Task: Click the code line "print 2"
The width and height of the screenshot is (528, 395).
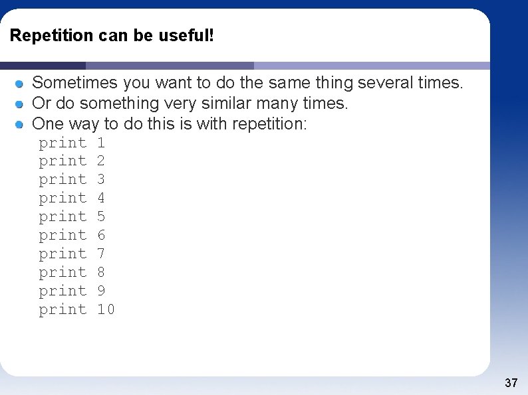Action: [x=72, y=162]
